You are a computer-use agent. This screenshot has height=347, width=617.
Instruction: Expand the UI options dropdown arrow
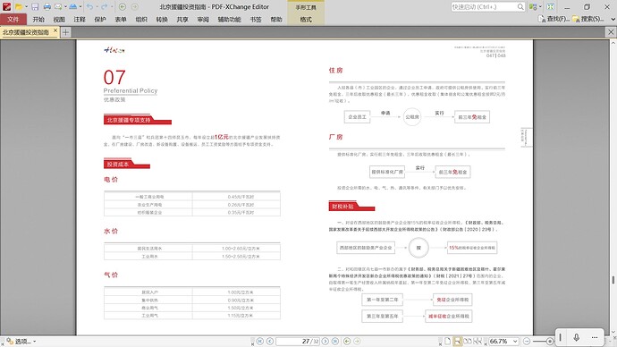pos(540,6)
